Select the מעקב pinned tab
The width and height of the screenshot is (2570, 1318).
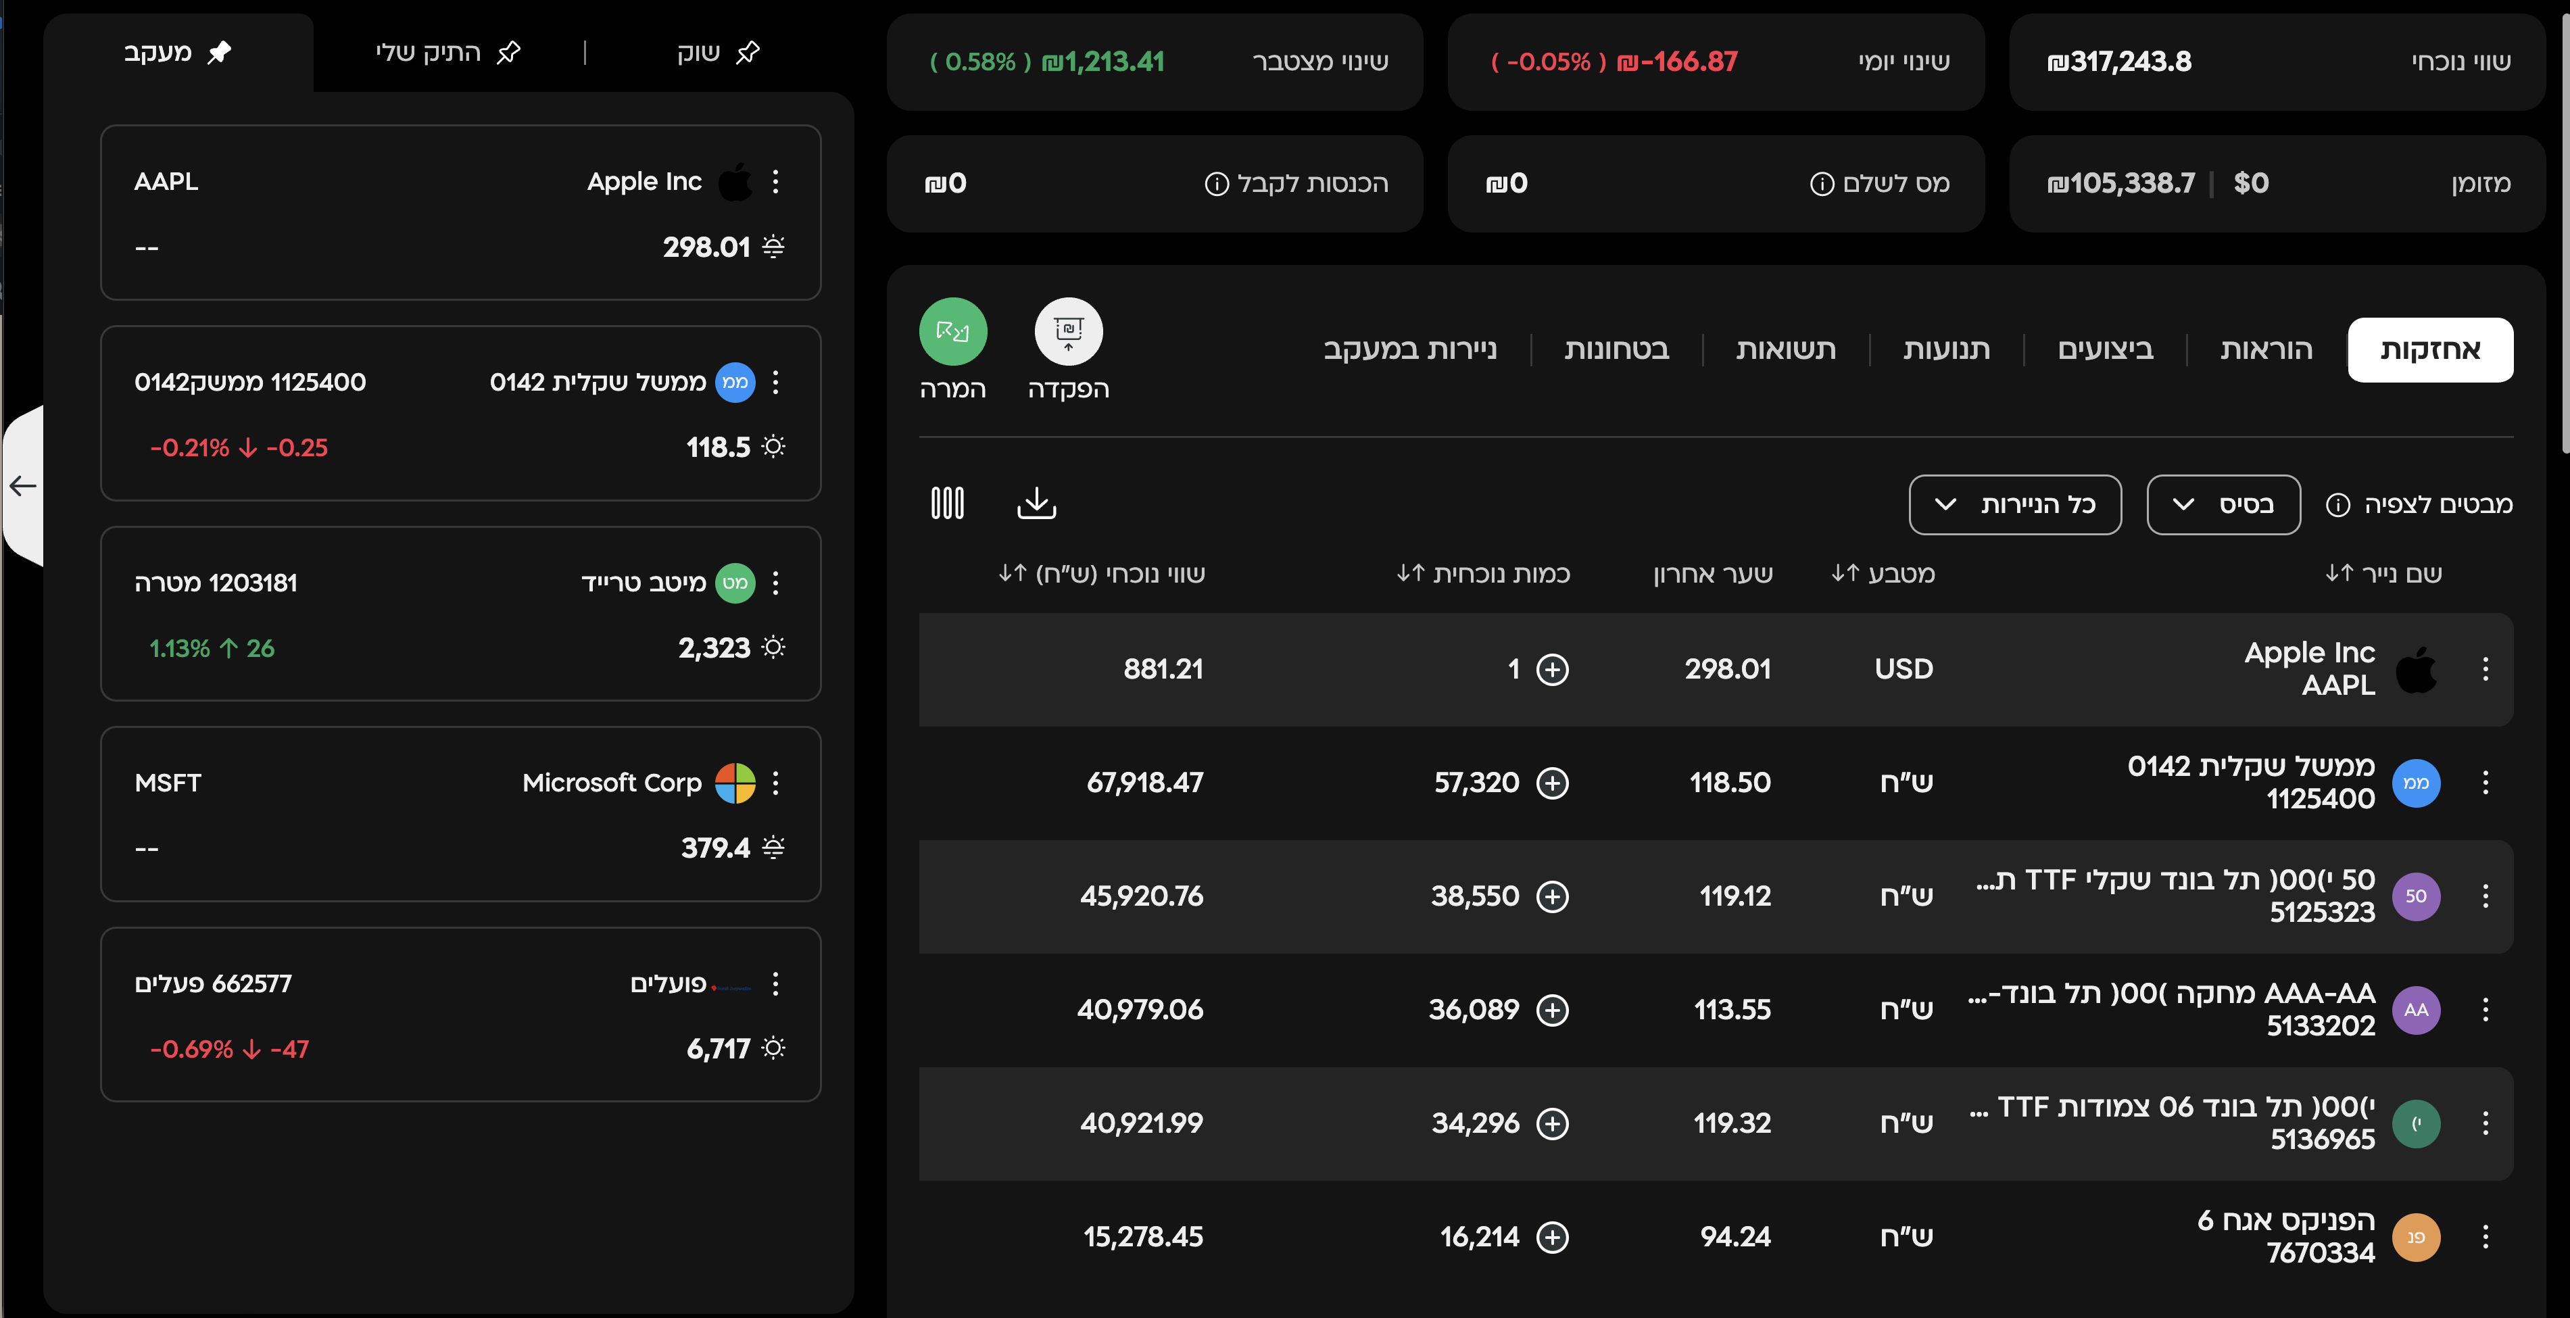tap(178, 53)
